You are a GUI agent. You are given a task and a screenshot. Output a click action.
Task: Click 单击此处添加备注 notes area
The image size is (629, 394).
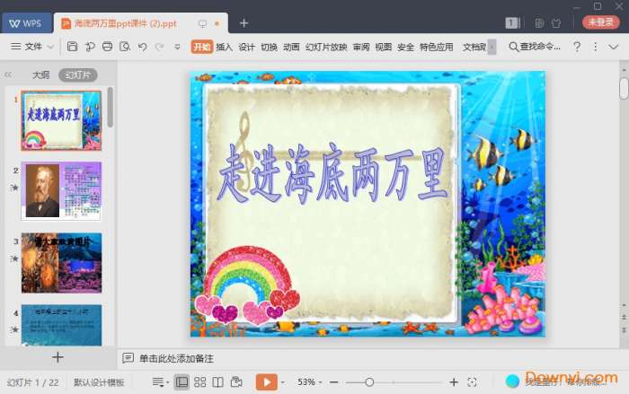176,358
